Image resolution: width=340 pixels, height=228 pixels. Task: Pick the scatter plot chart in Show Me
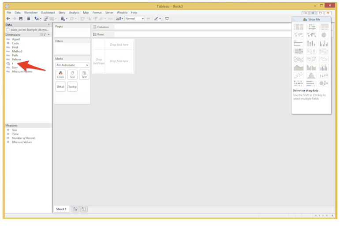[299, 75]
